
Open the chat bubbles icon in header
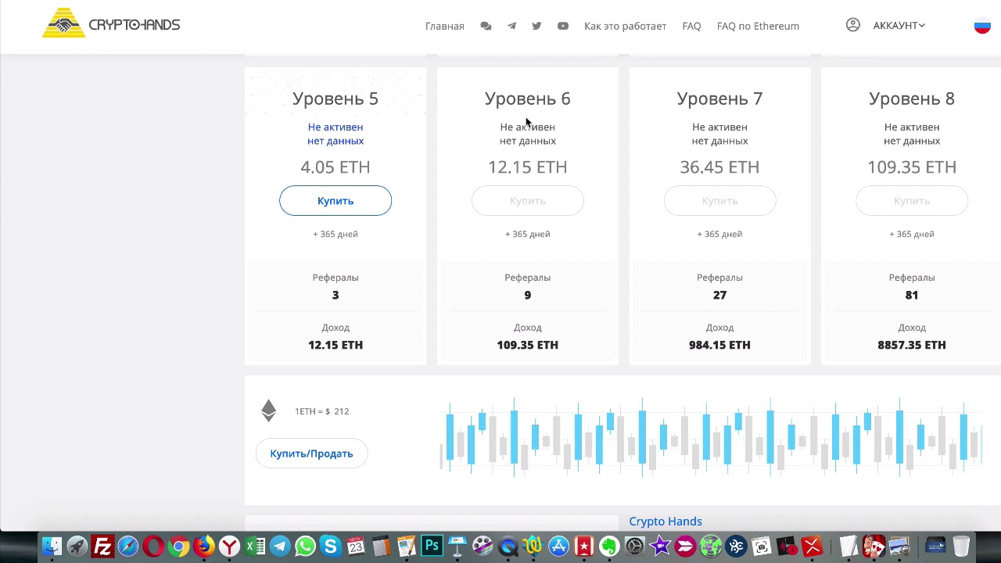coord(486,26)
